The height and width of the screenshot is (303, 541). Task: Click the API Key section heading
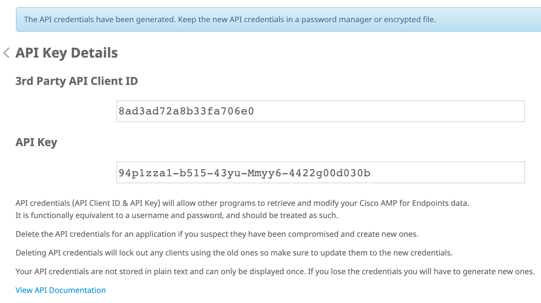(36, 142)
